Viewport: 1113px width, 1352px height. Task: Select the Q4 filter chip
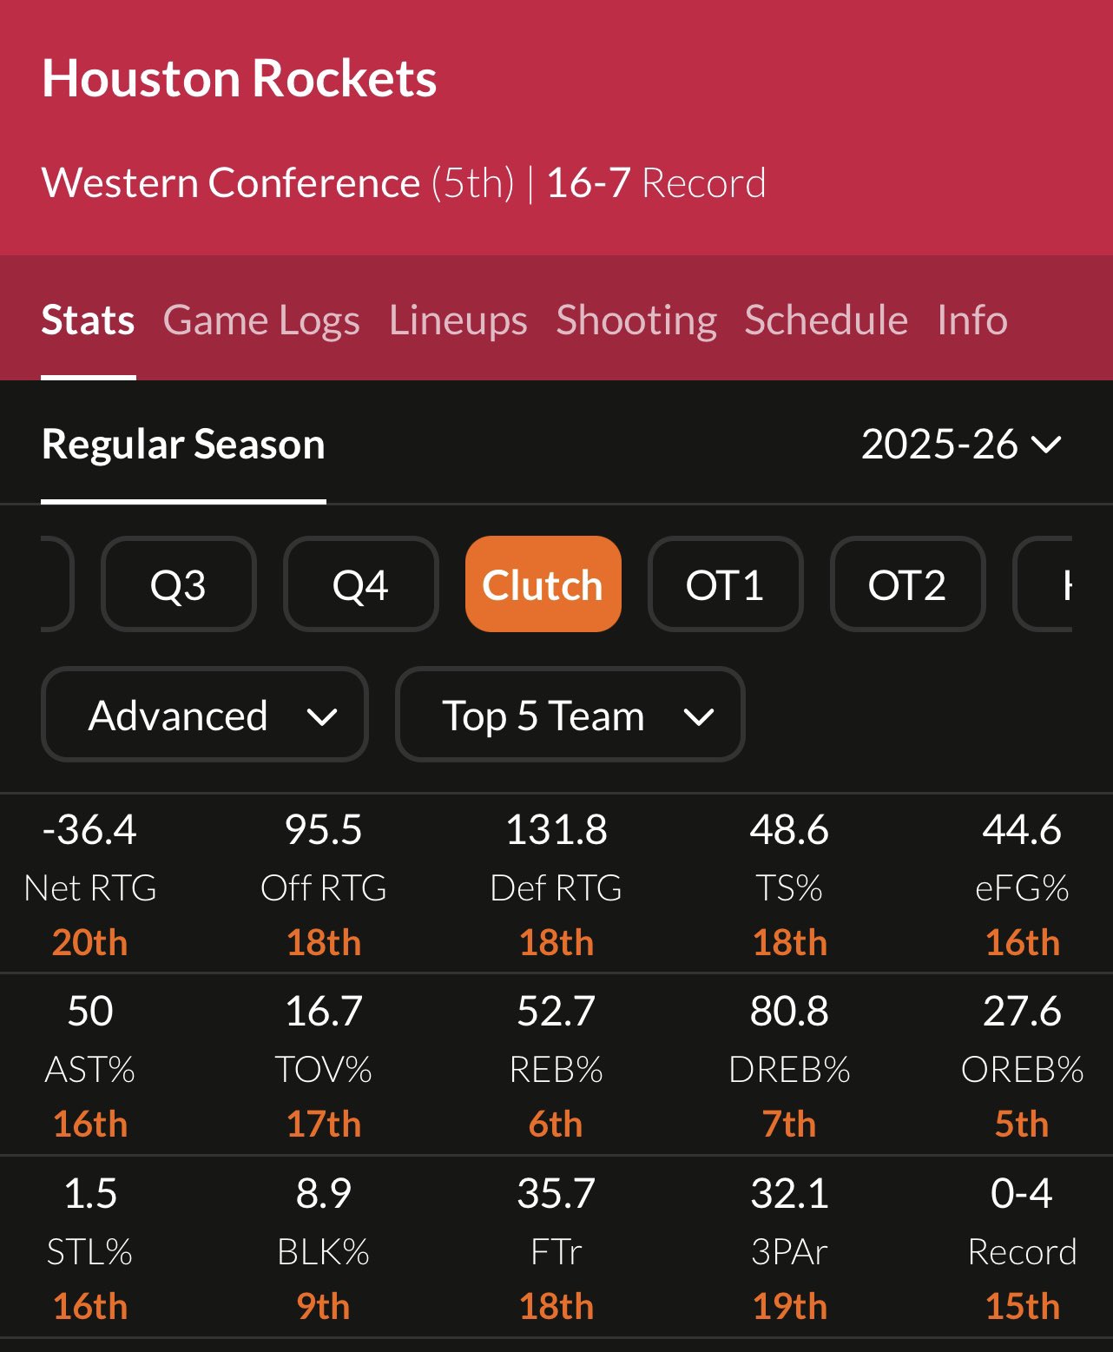(360, 584)
